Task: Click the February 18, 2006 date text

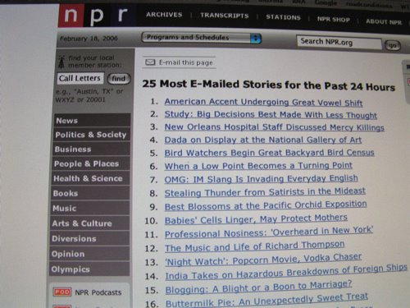Action: click(89, 39)
